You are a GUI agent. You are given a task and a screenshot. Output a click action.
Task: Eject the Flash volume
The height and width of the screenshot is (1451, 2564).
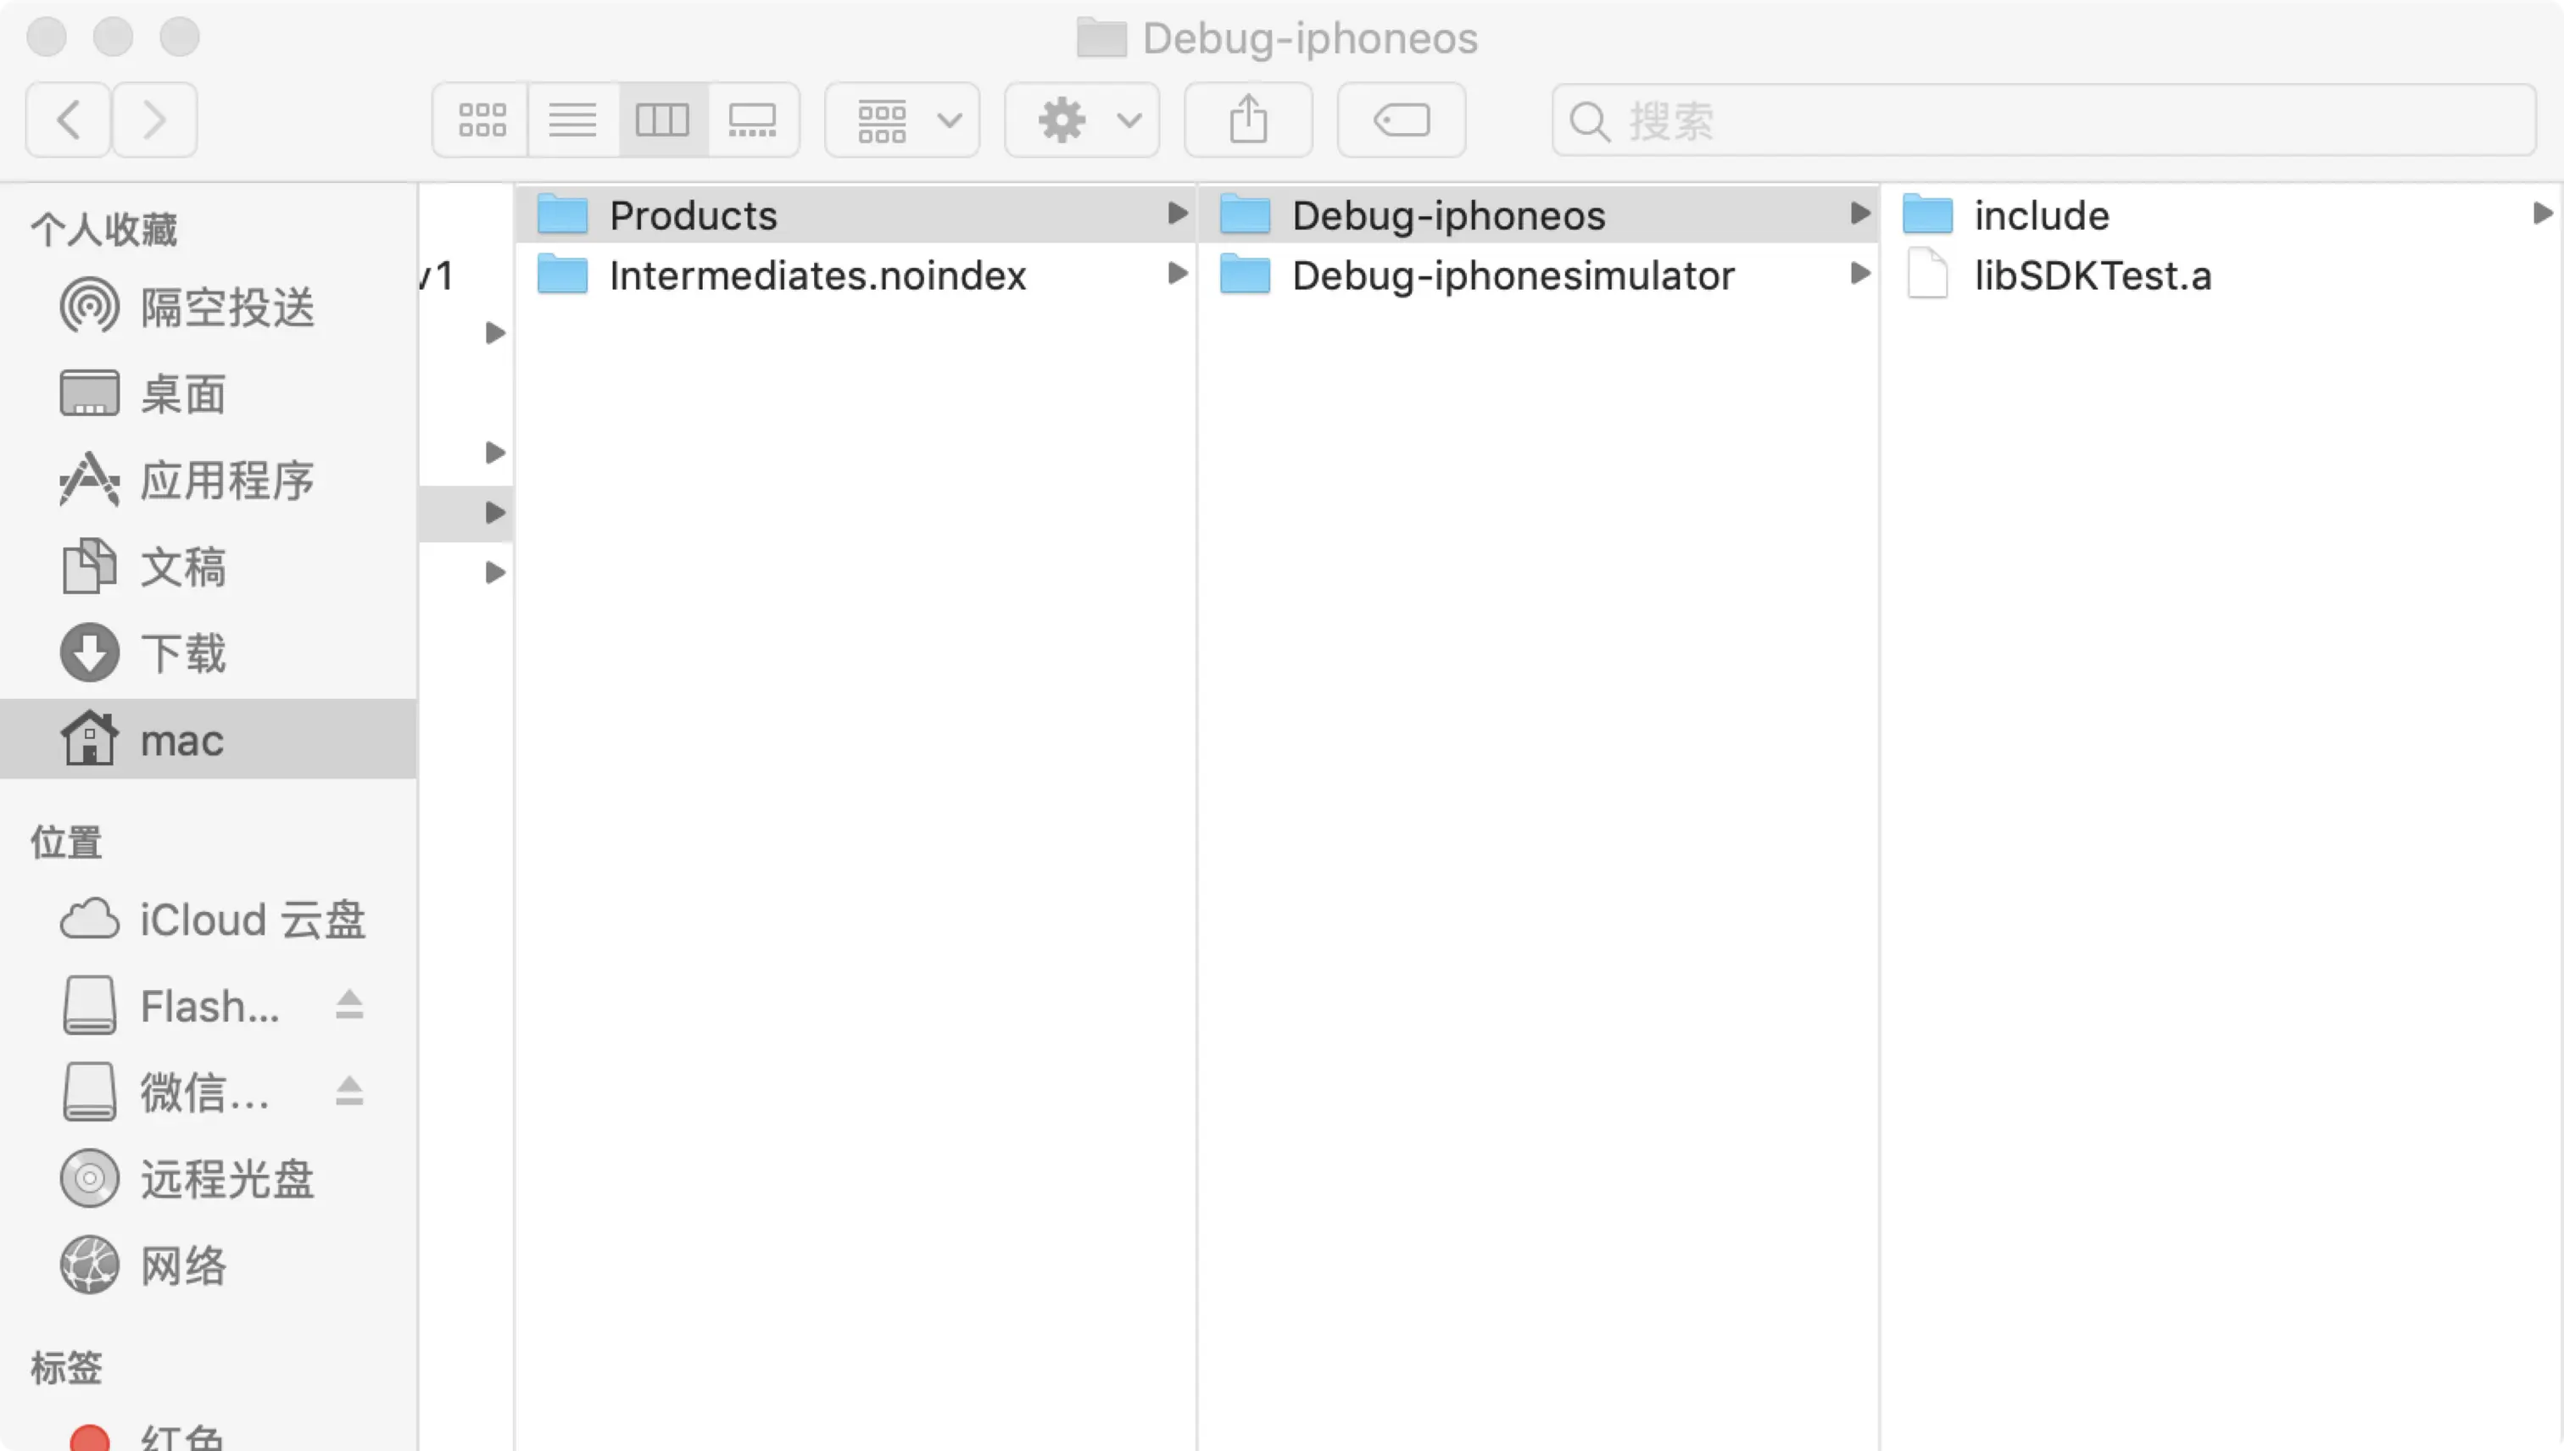pos(349,1005)
